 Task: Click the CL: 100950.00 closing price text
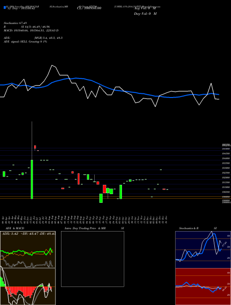pos(89,8)
